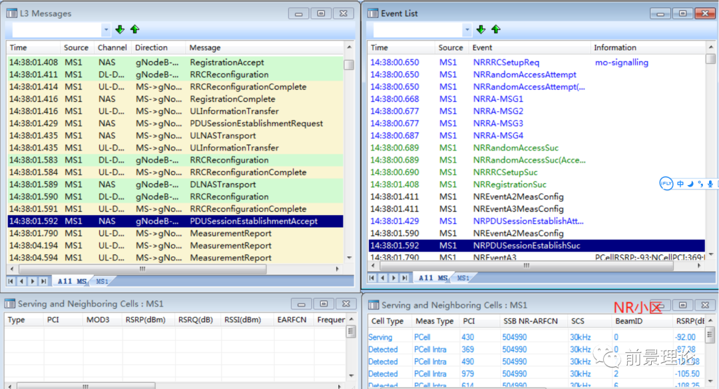Go to previous tab in Event List navigator
Image resolution: width=719 pixels, height=389 pixels.
coord(382,278)
